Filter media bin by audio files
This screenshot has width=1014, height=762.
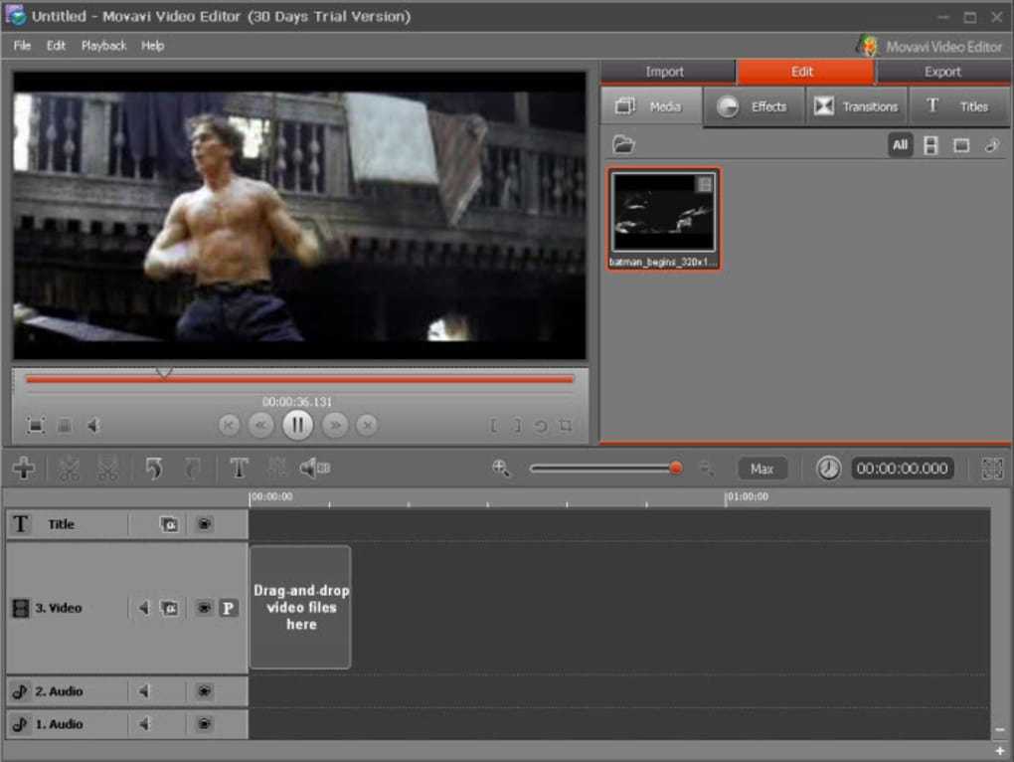click(992, 145)
